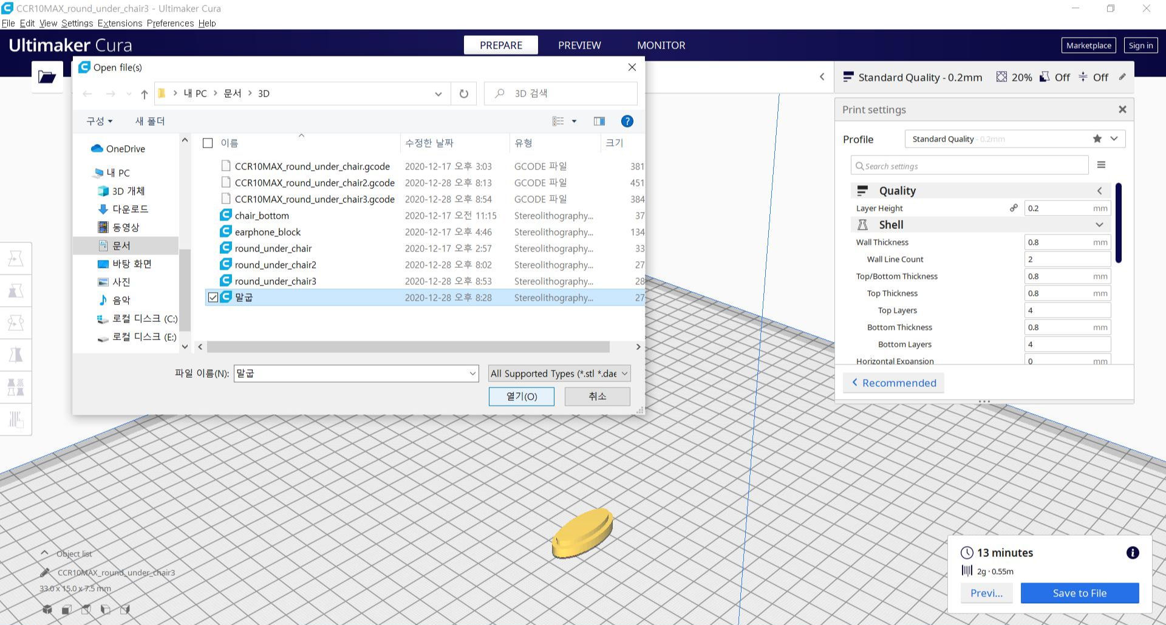Click the Recommended settings button
This screenshot has width=1166, height=625.
893,383
